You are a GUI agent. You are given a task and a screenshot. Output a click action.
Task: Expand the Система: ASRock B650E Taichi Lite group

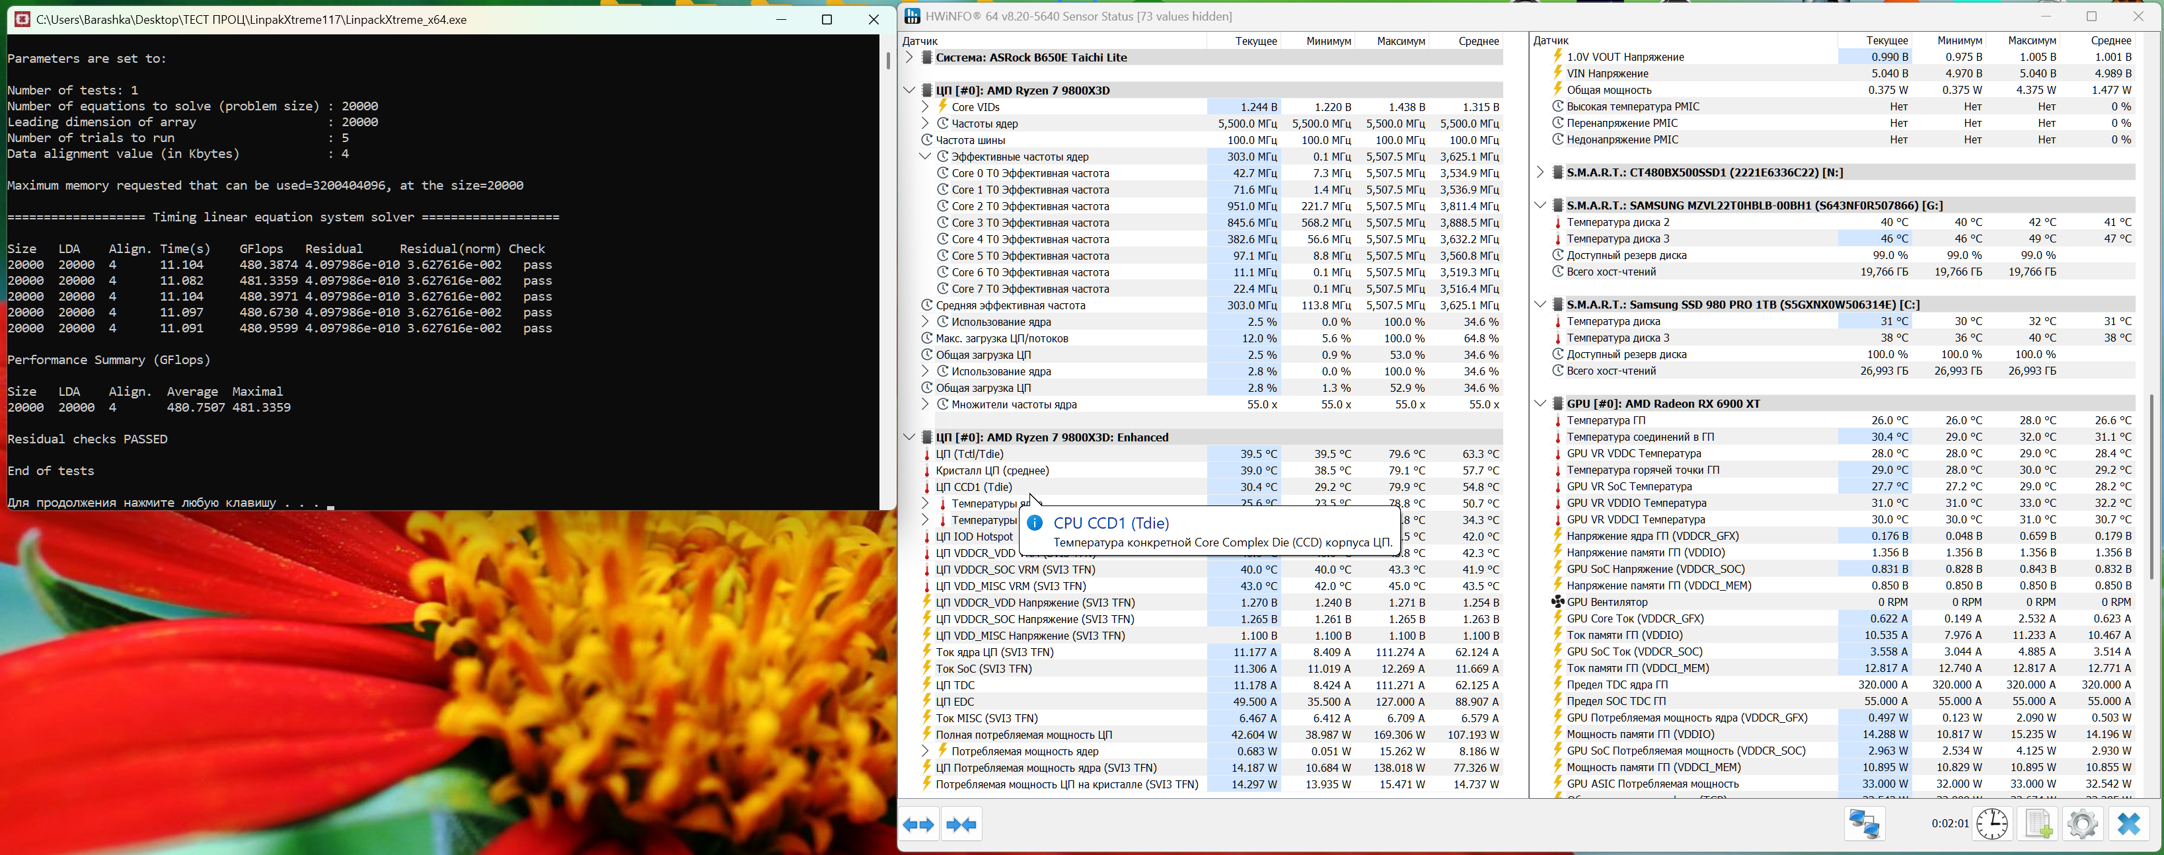click(x=909, y=57)
